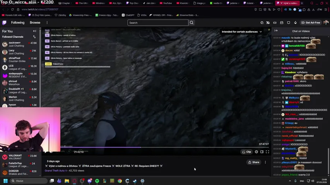Open video player settings gear
The height and width of the screenshot is (185, 330).
click(x=256, y=152)
